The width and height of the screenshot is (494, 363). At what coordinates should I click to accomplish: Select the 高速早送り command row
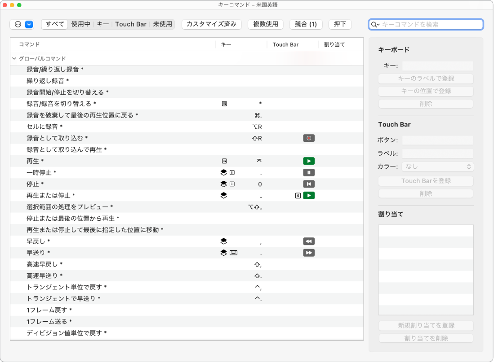(x=45, y=276)
